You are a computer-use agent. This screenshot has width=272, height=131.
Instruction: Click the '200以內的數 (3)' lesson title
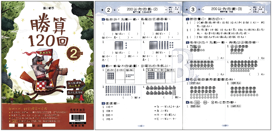[x=227, y=9]
